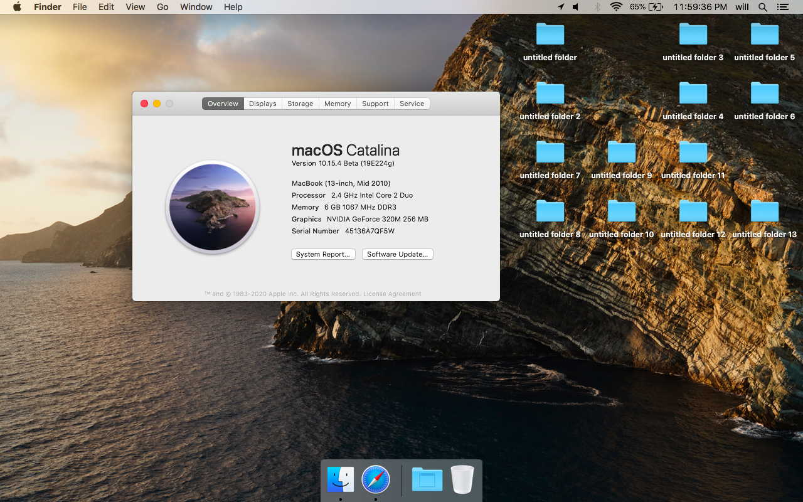The width and height of the screenshot is (803, 502).
Task: Open the View menu
Action: coord(136,7)
